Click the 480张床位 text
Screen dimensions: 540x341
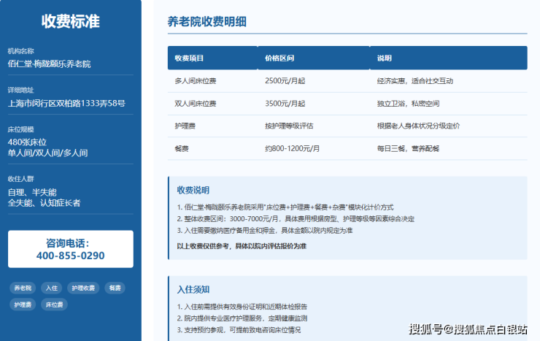(x=27, y=142)
